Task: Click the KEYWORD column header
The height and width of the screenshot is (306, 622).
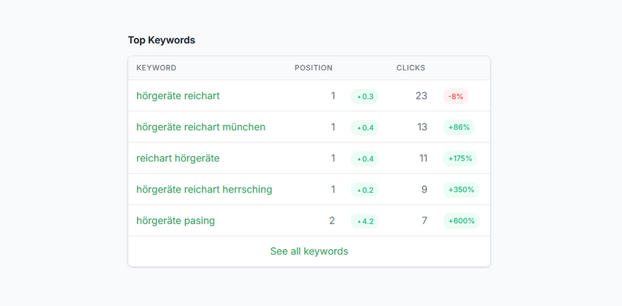Action: tap(156, 68)
